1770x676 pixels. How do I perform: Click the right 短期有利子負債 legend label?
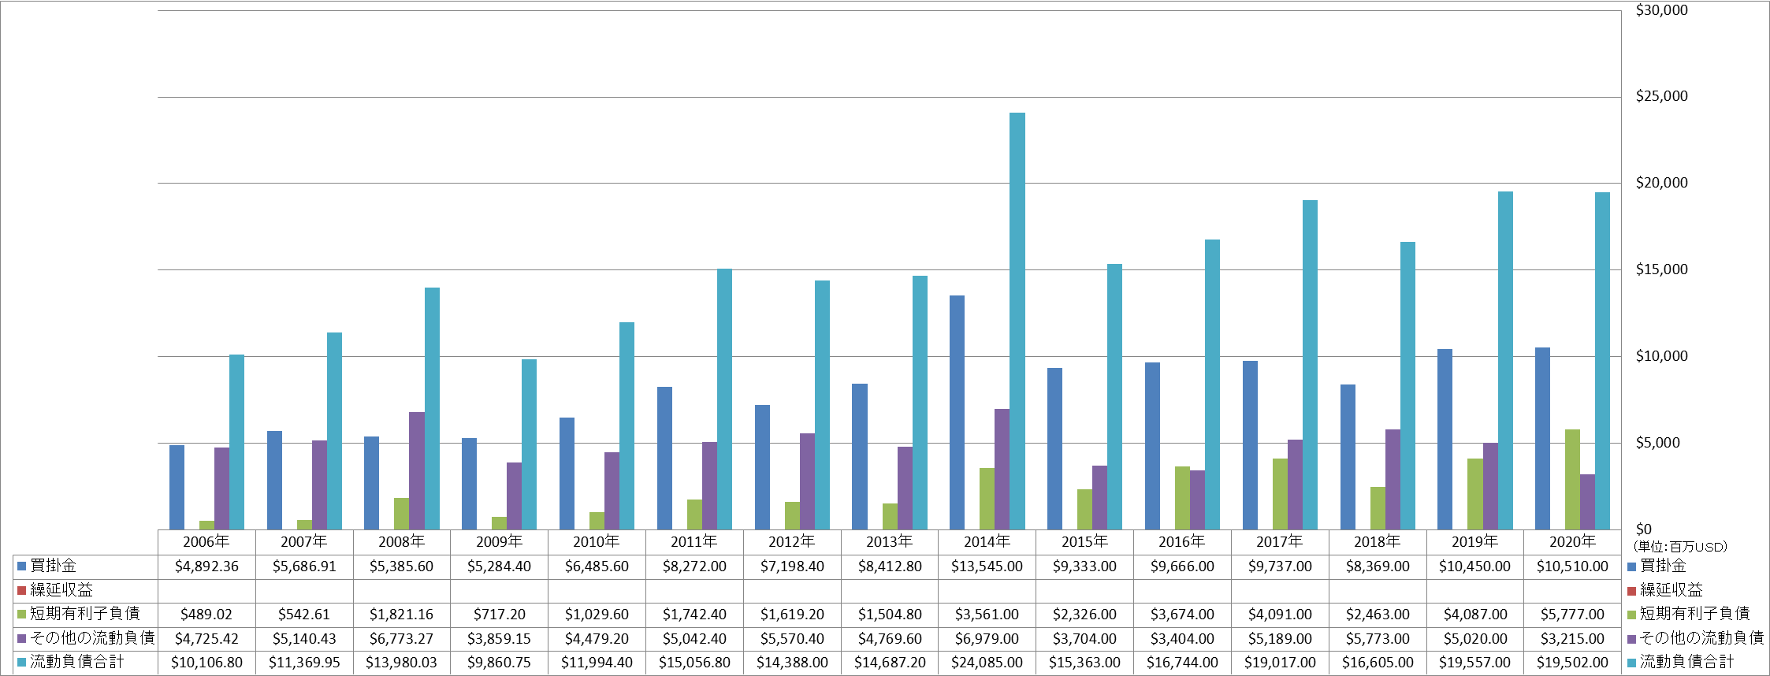(x=1695, y=614)
